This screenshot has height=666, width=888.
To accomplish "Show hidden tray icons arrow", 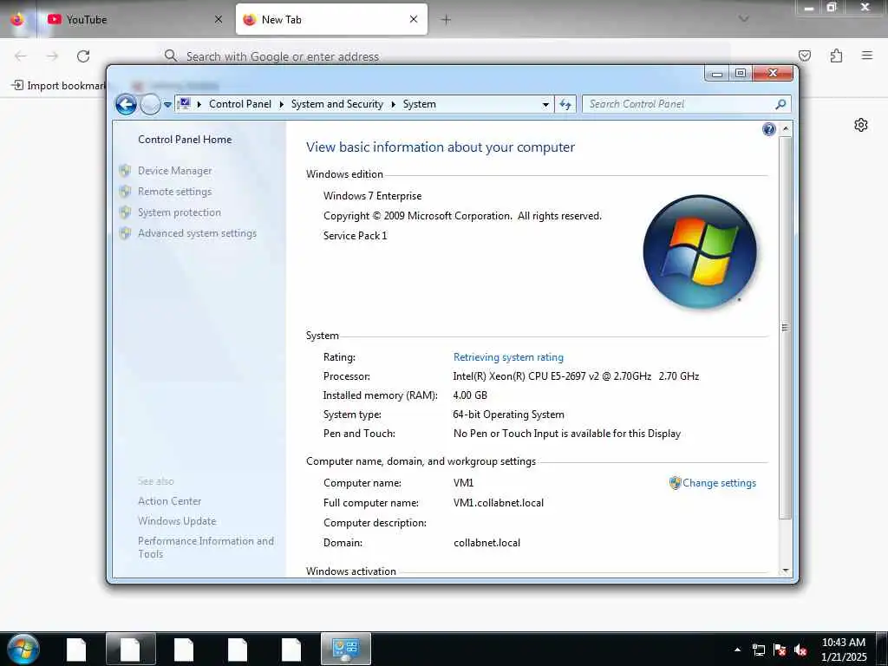I will click(737, 650).
